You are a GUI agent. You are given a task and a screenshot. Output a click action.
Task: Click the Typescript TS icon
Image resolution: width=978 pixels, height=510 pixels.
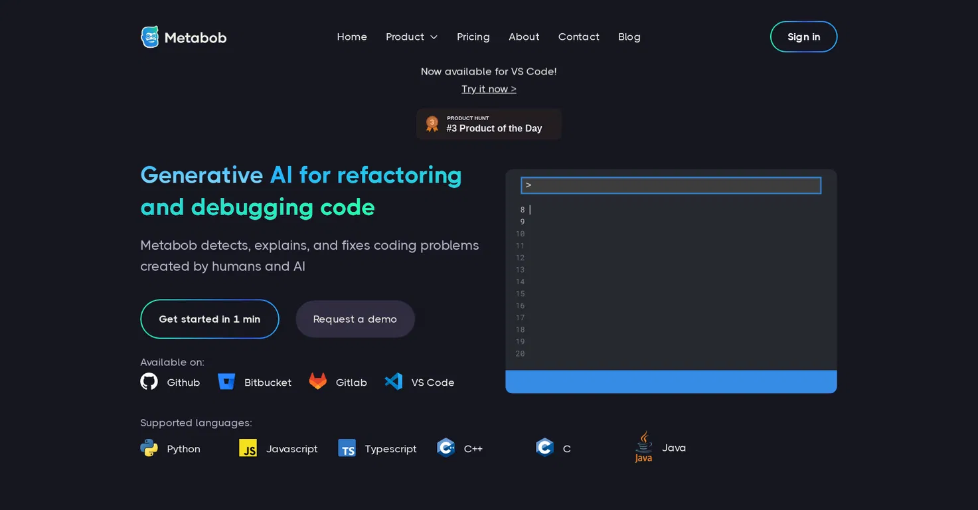(347, 448)
